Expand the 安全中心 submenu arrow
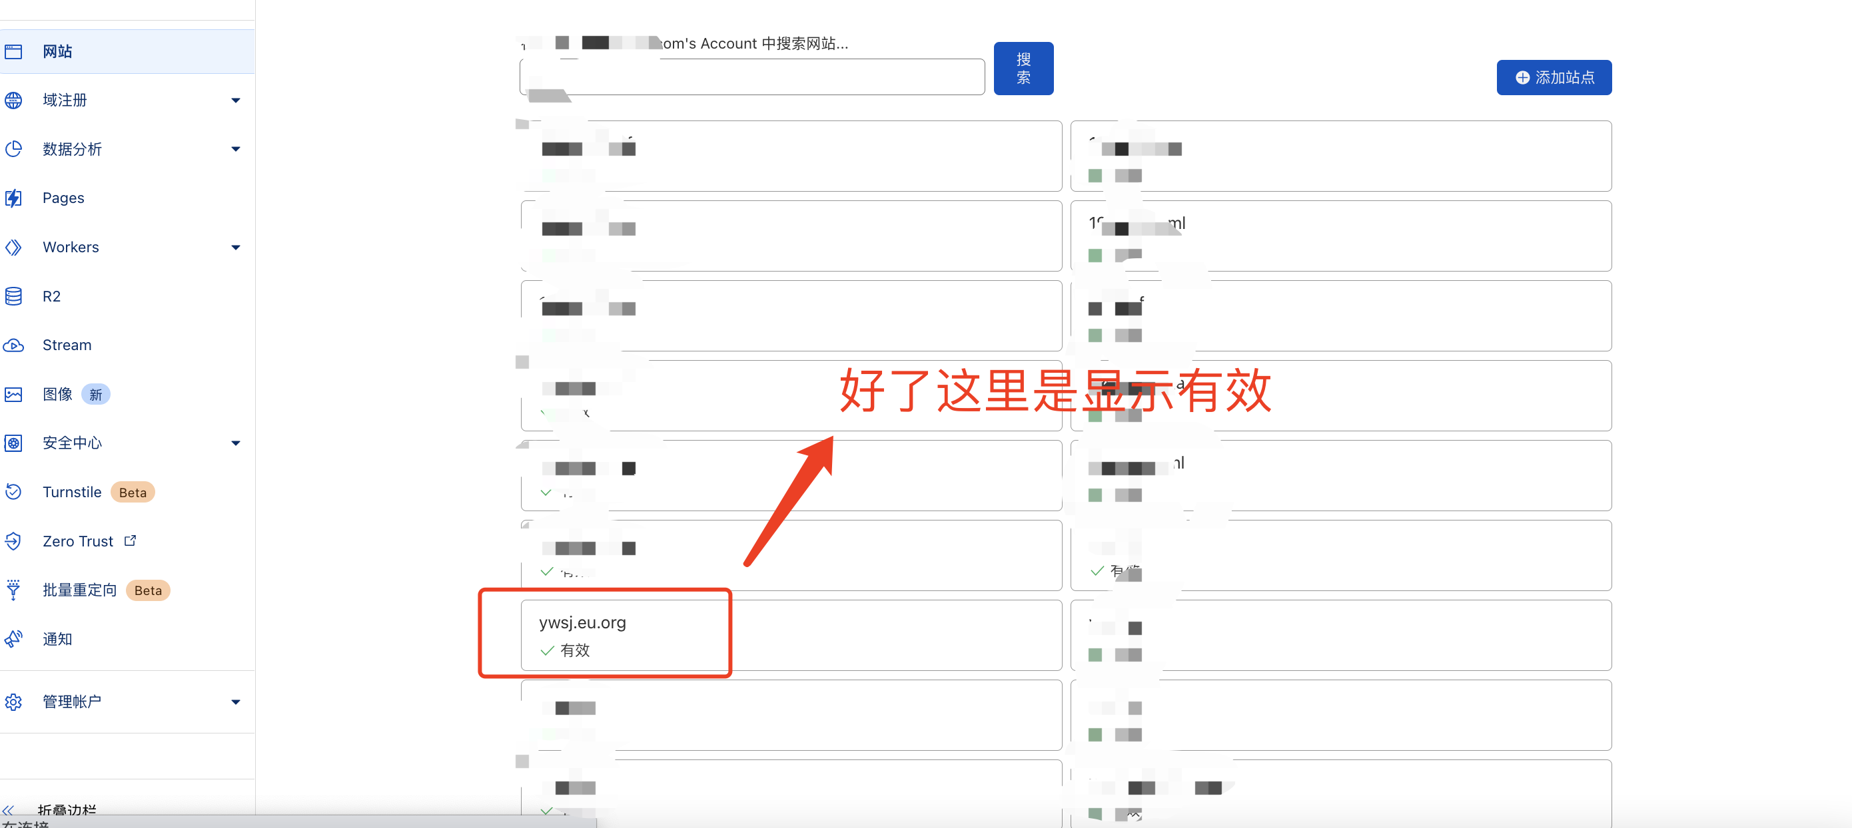1852x828 pixels. click(236, 443)
